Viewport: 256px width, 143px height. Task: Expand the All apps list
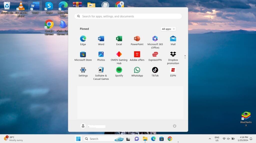click(168, 29)
